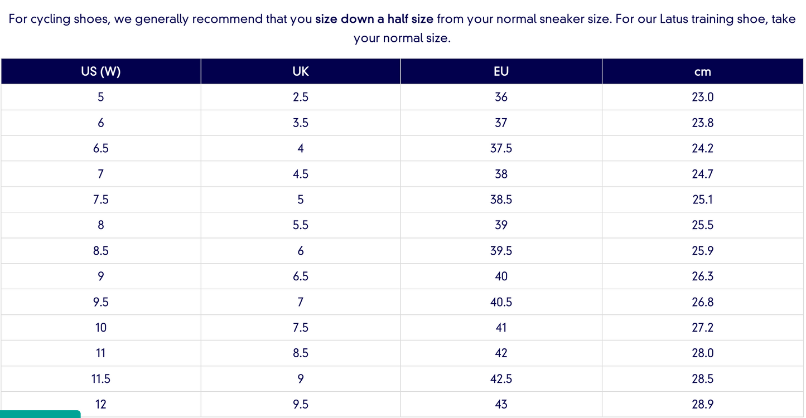Select the bold "size down a half size" text
Image resolution: width=806 pixels, height=418 pixels.
374,19
